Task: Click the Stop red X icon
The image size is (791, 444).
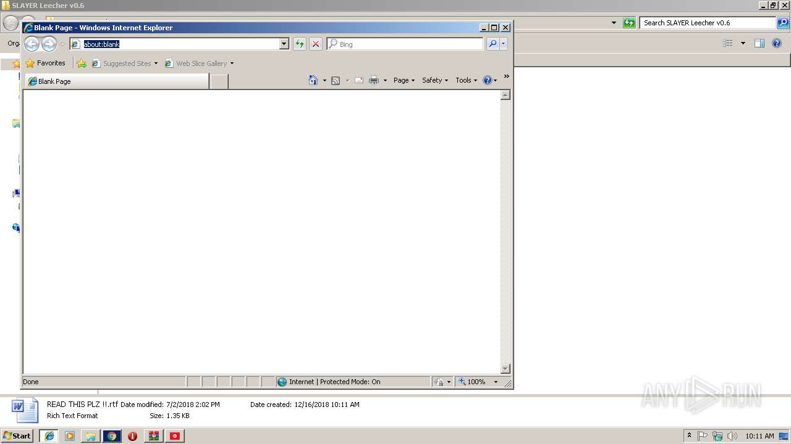Action: coord(316,44)
